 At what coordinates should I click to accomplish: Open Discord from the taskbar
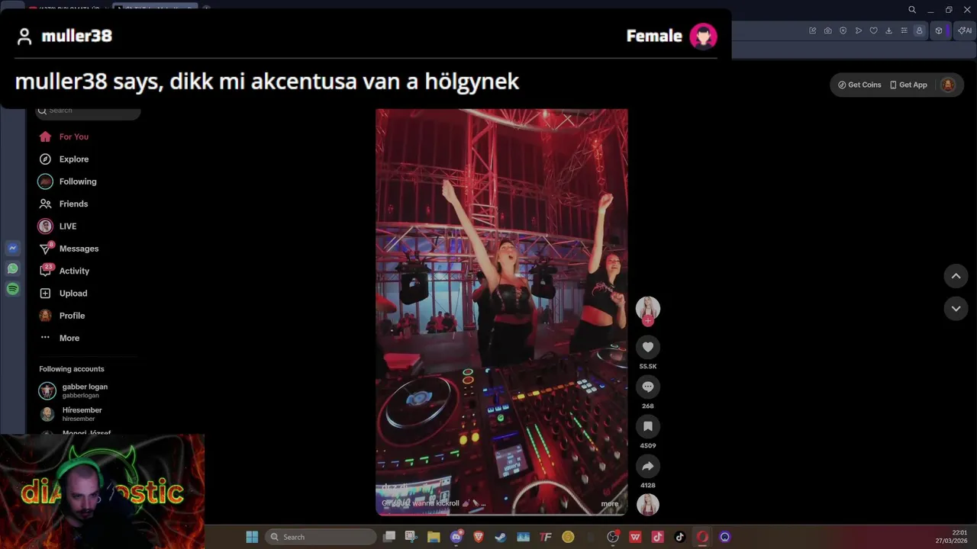click(456, 537)
